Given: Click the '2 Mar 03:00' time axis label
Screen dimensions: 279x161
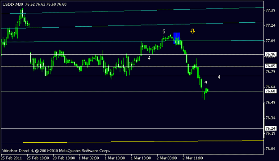Looking at the screenshot, I should tap(167, 158).
